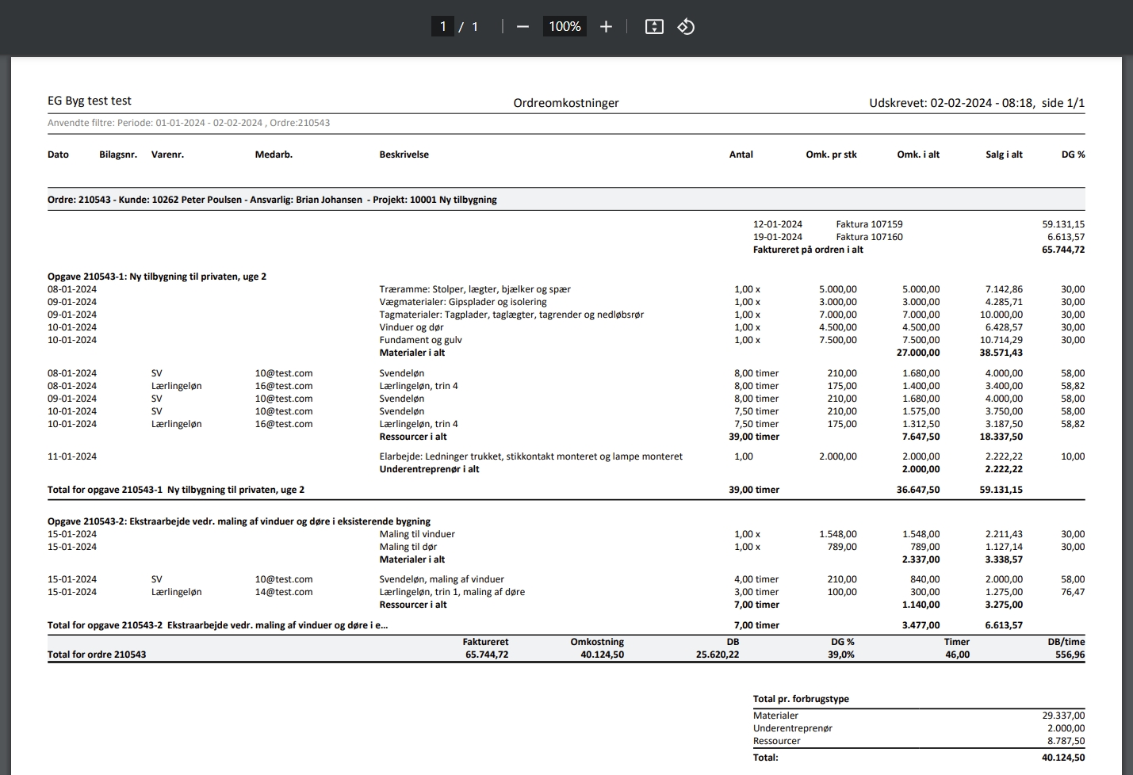Select the current page number field
This screenshot has height=775, width=1133.
(442, 27)
